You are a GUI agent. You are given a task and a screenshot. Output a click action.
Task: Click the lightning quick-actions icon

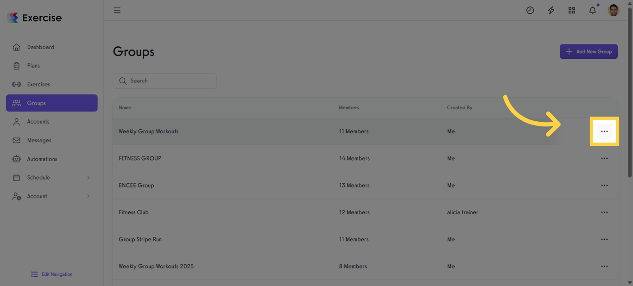click(551, 10)
